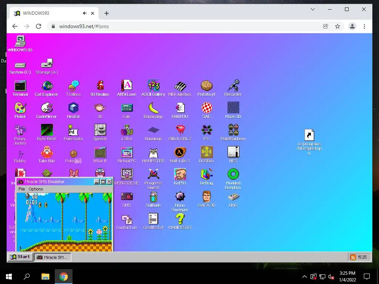Viewport: 379px width, 284px height.
Task: Open System (C:) drive
Action: click(x=20, y=68)
